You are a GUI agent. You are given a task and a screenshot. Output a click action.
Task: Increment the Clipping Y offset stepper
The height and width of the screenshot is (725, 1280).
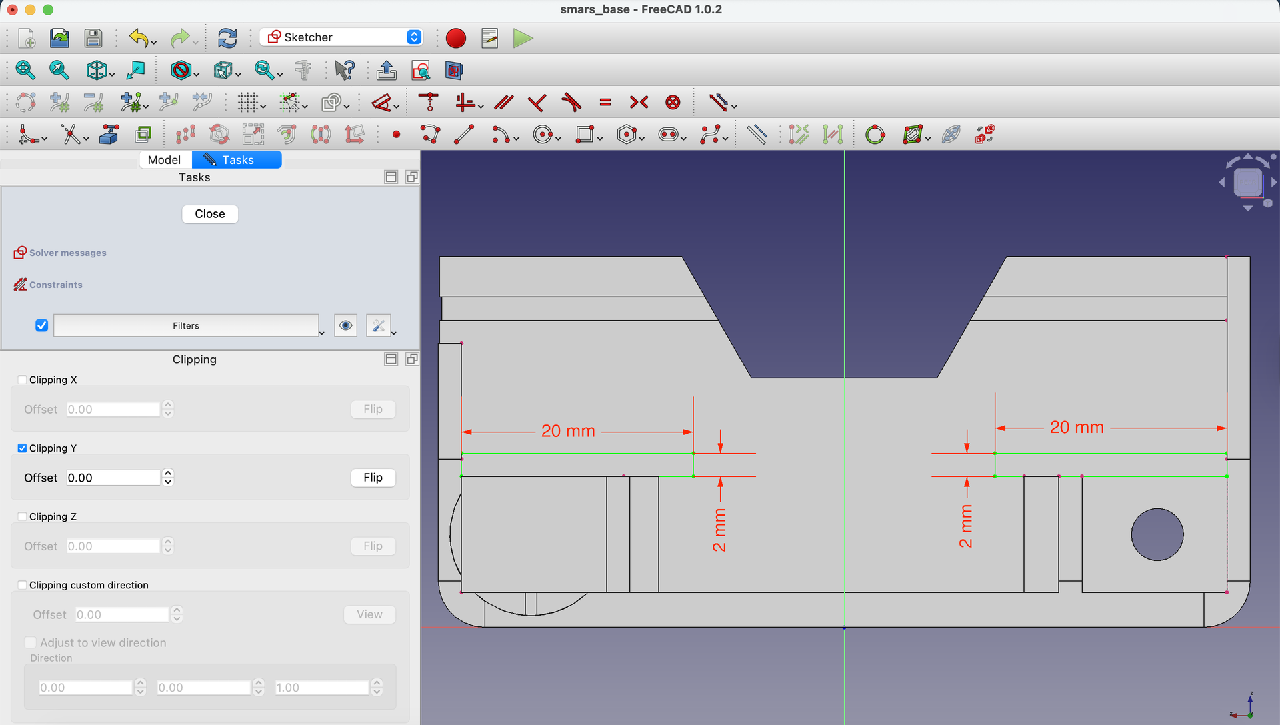point(168,473)
